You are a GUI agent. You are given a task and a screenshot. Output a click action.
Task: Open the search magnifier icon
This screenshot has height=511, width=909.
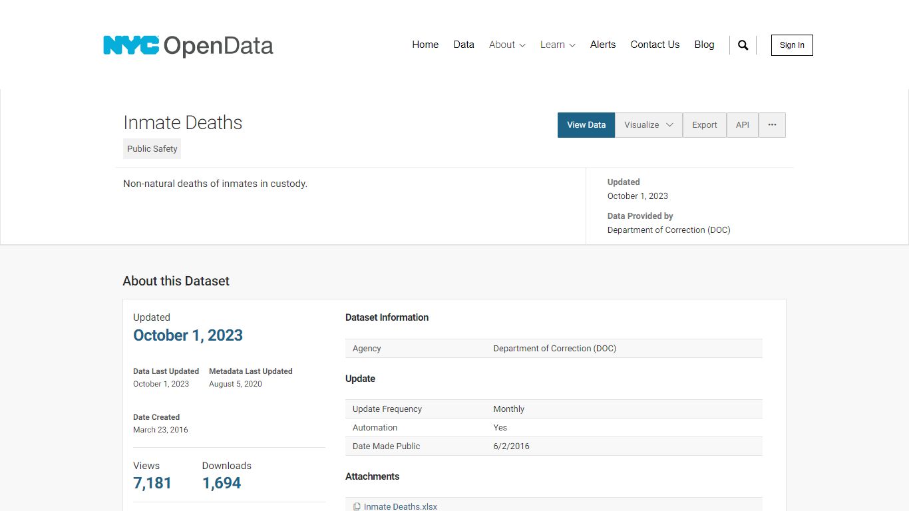coord(743,45)
